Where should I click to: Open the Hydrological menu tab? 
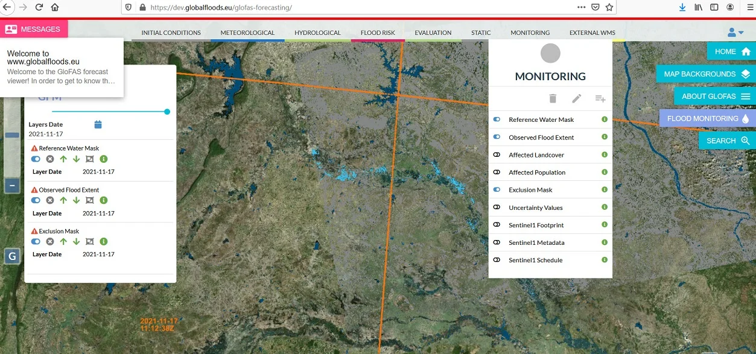317,33
